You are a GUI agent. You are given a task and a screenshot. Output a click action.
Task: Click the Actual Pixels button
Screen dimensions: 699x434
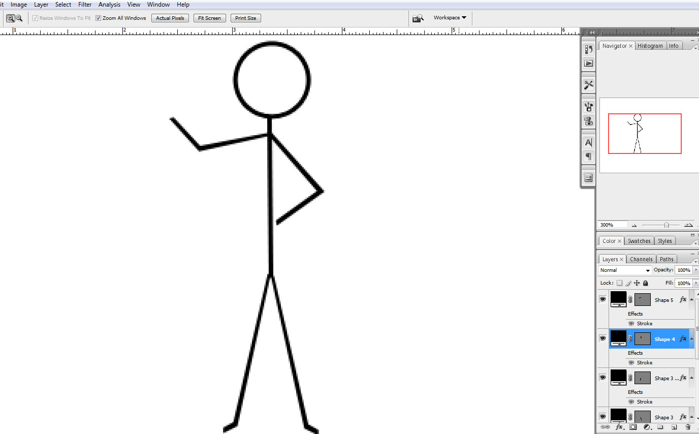(x=170, y=18)
